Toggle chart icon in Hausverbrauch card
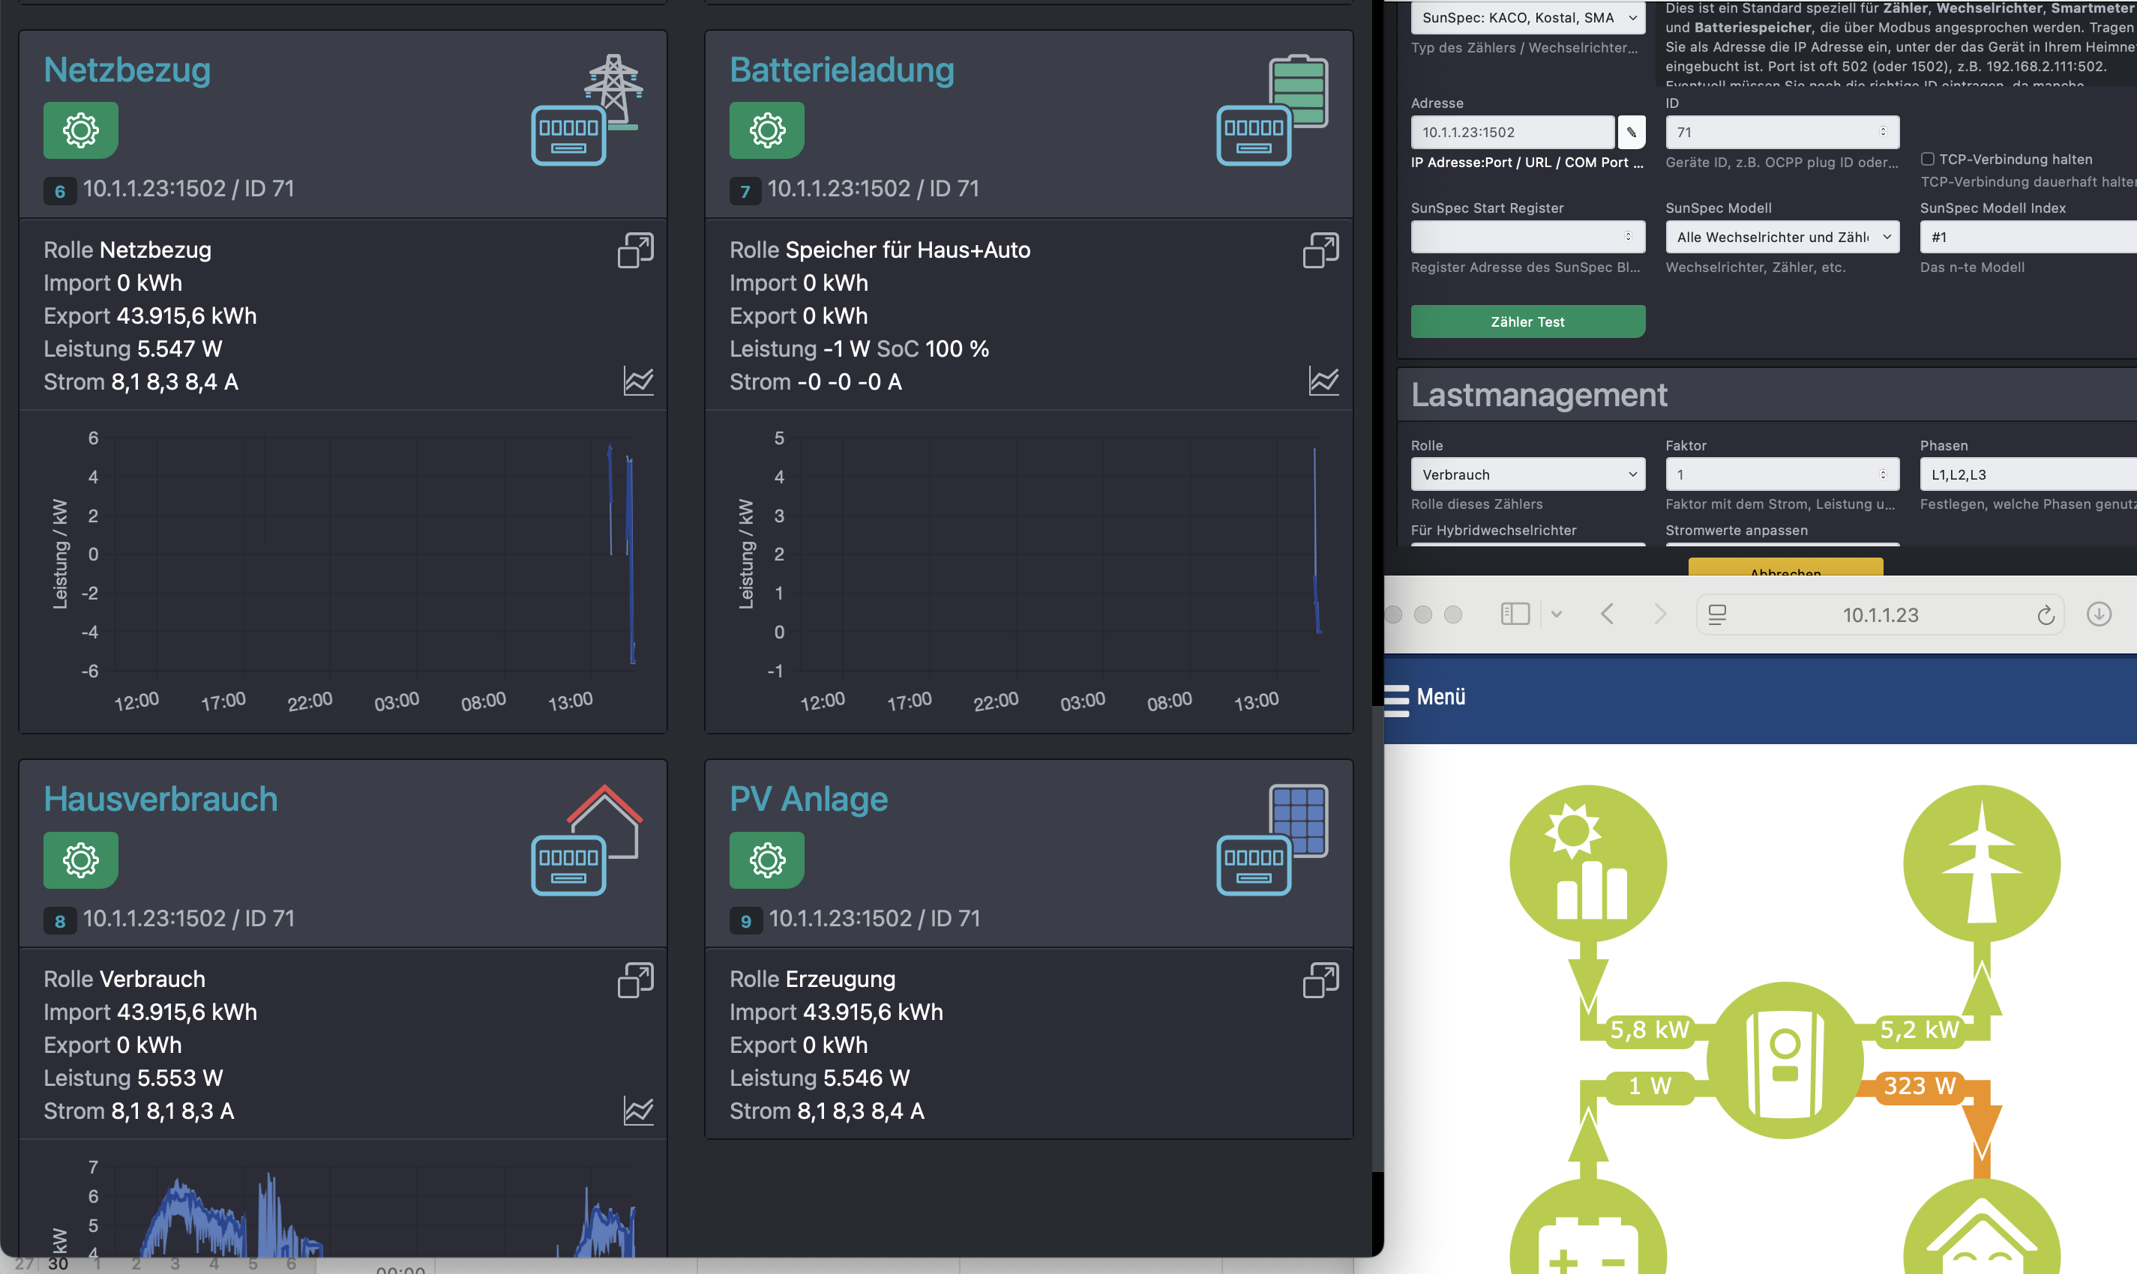 638,1110
